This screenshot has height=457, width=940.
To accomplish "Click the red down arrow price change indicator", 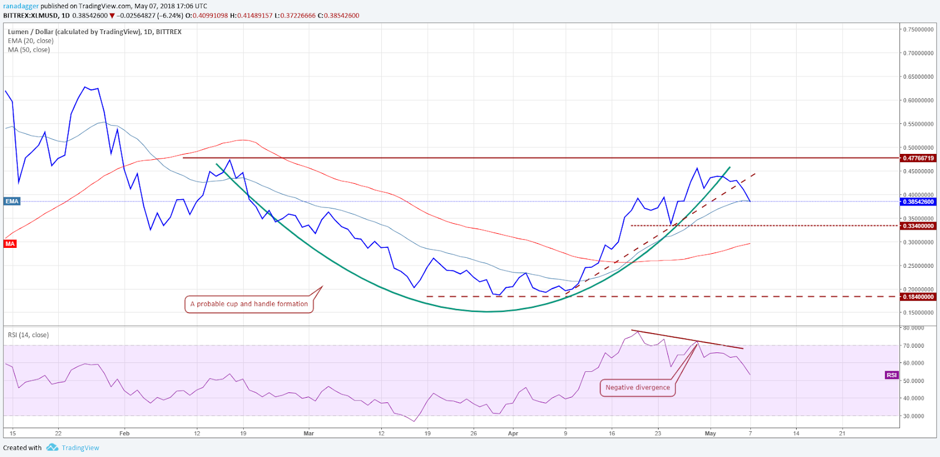I will pyautogui.click(x=112, y=16).
